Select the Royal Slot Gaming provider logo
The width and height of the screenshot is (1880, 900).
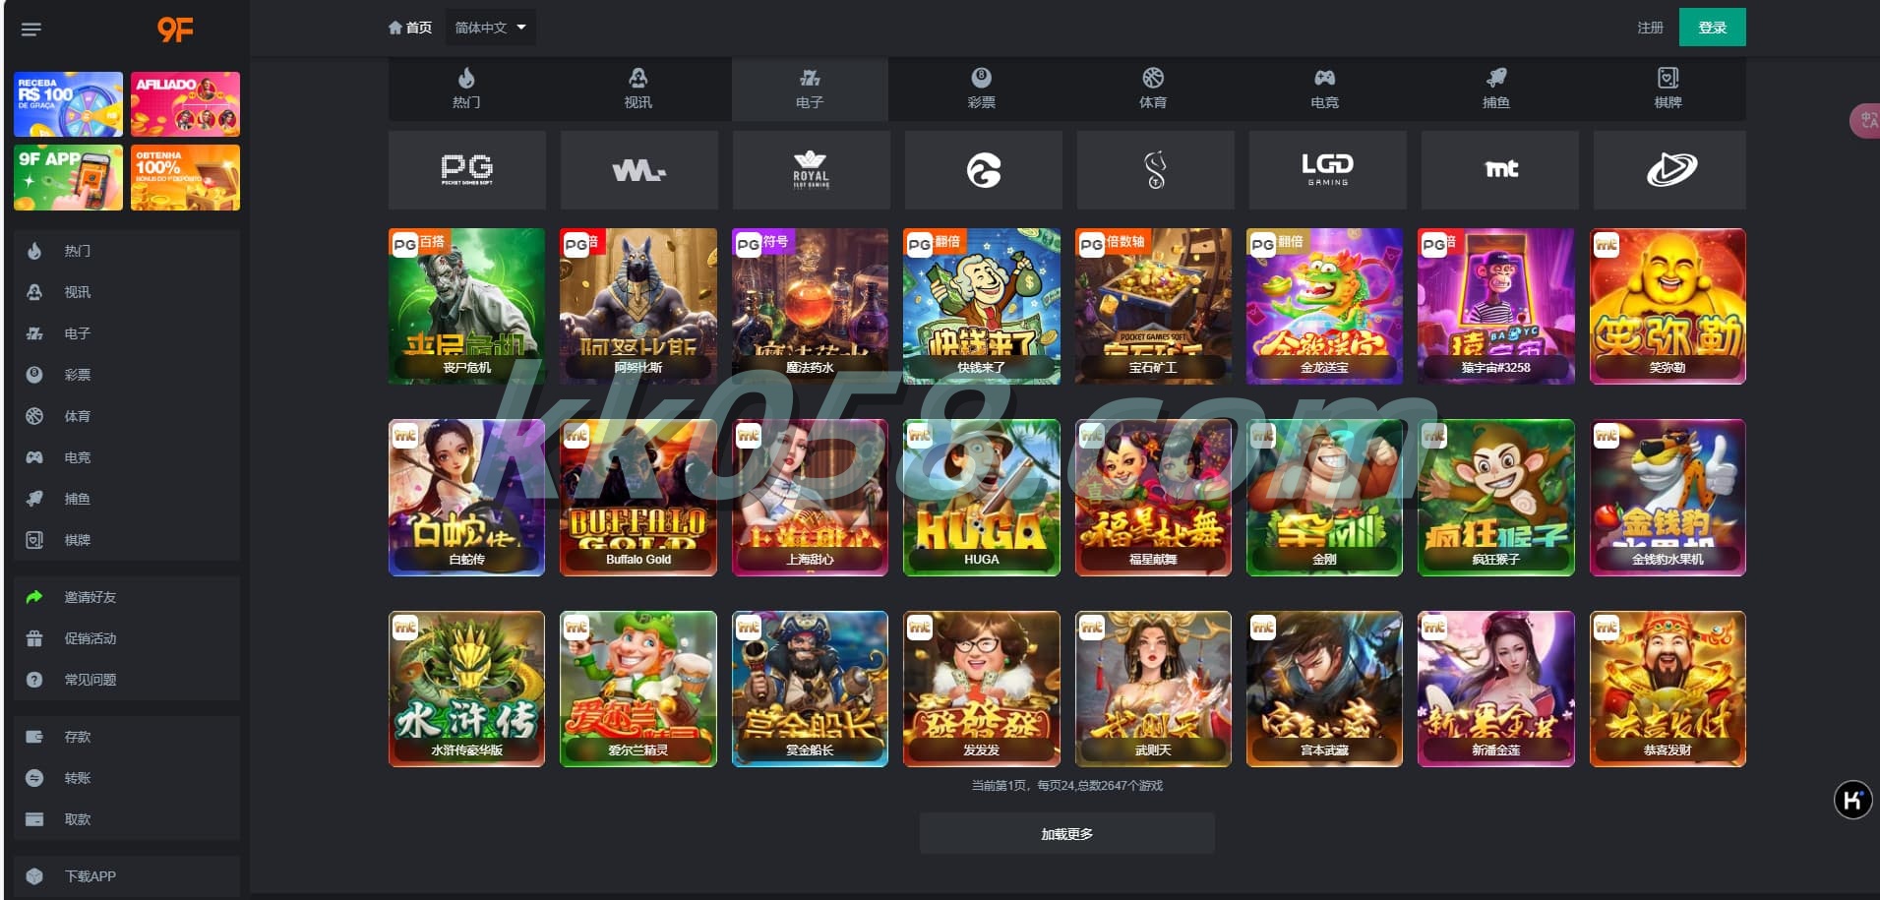click(x=812, y=169)
